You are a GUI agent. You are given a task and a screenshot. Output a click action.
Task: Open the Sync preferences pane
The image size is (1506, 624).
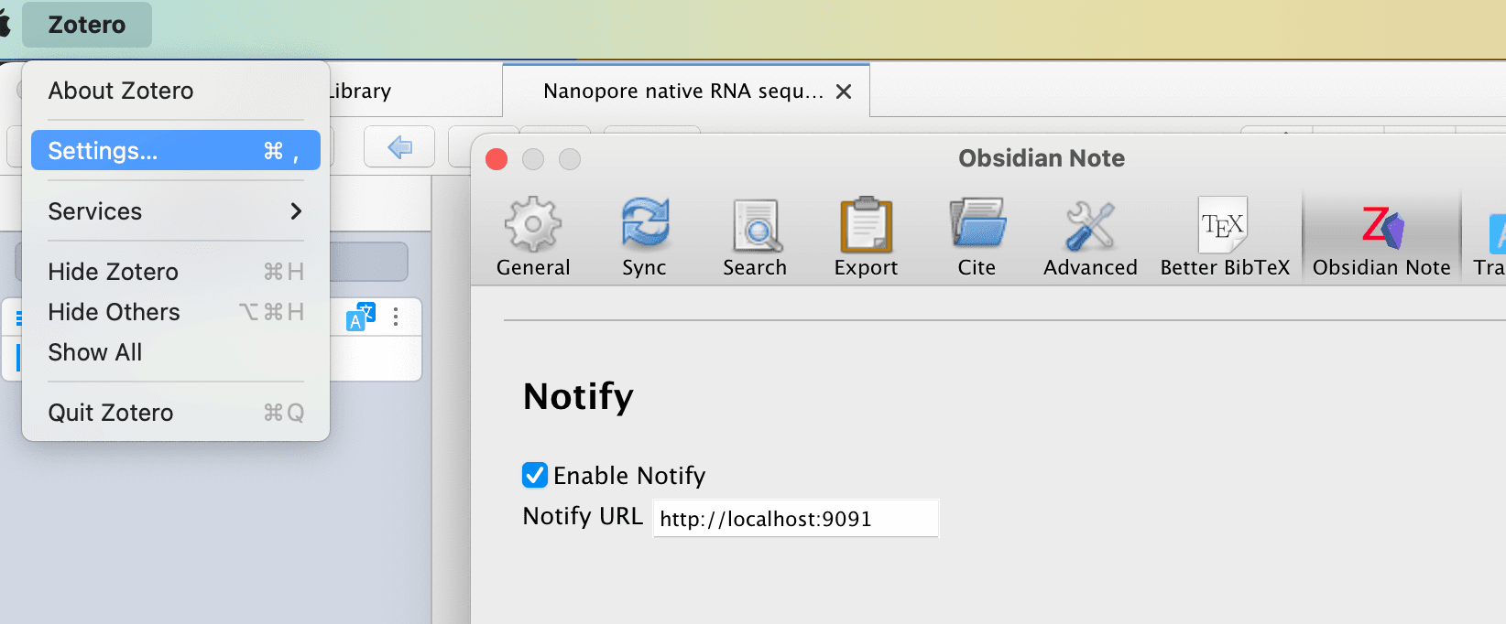pos(644,238)
